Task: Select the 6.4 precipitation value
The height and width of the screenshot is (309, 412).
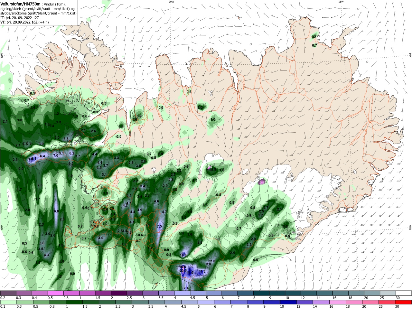Action: coord(42,156)
